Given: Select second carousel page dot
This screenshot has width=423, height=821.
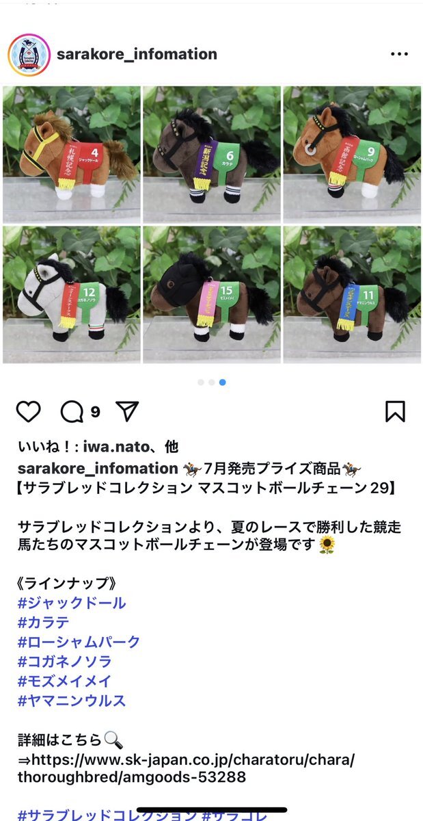Looking at the screenshot, I should (x=212, y=382).
